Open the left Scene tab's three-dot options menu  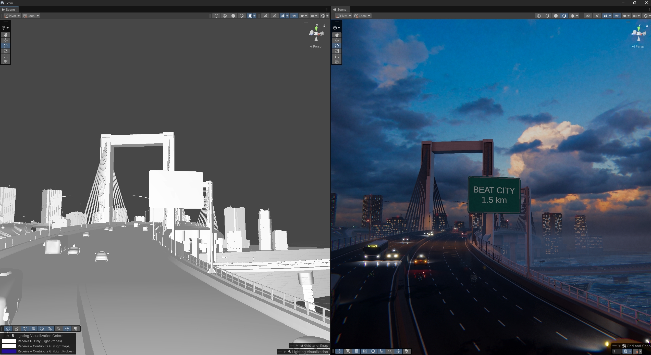pyautogui.click(x=327, y=9)
